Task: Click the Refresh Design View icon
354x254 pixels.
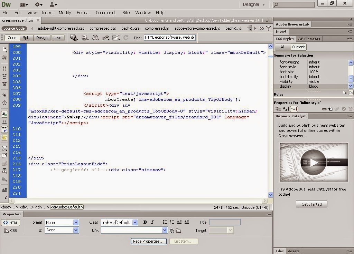Action: point(126,38)
